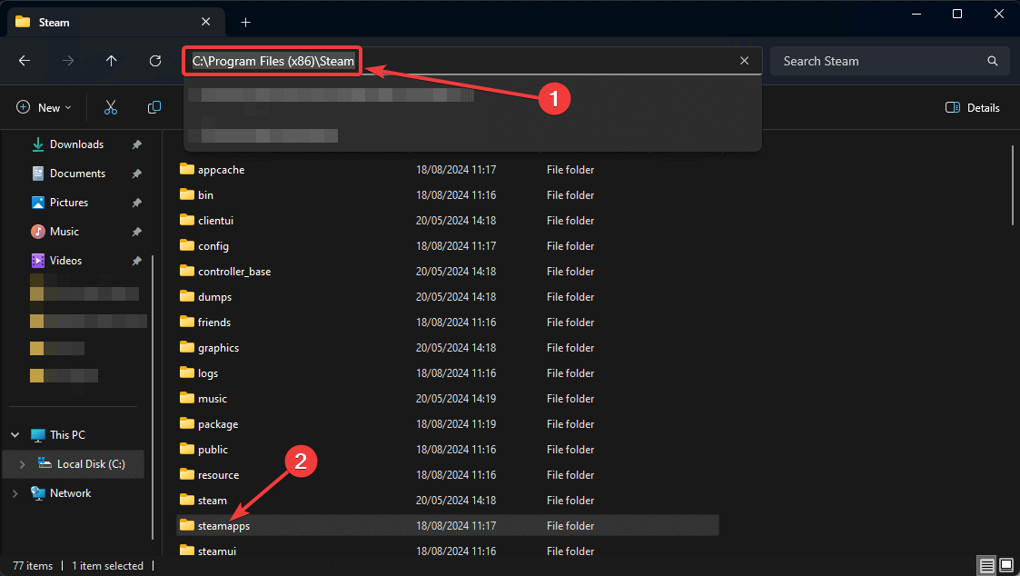Screen dimensions: 1020x576
Task: Toggle the Details pane
Action: (x=973, y=107)
